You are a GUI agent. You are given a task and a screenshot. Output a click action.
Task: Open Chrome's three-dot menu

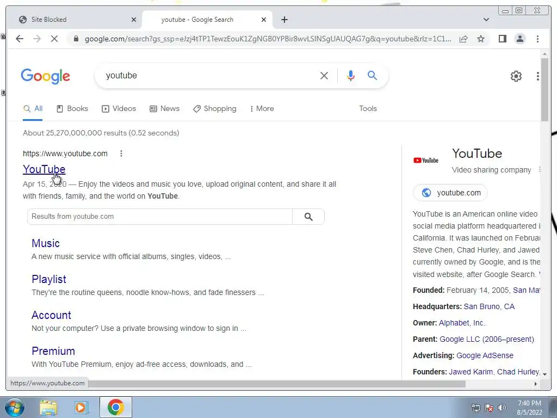click(x=537, y=39)
